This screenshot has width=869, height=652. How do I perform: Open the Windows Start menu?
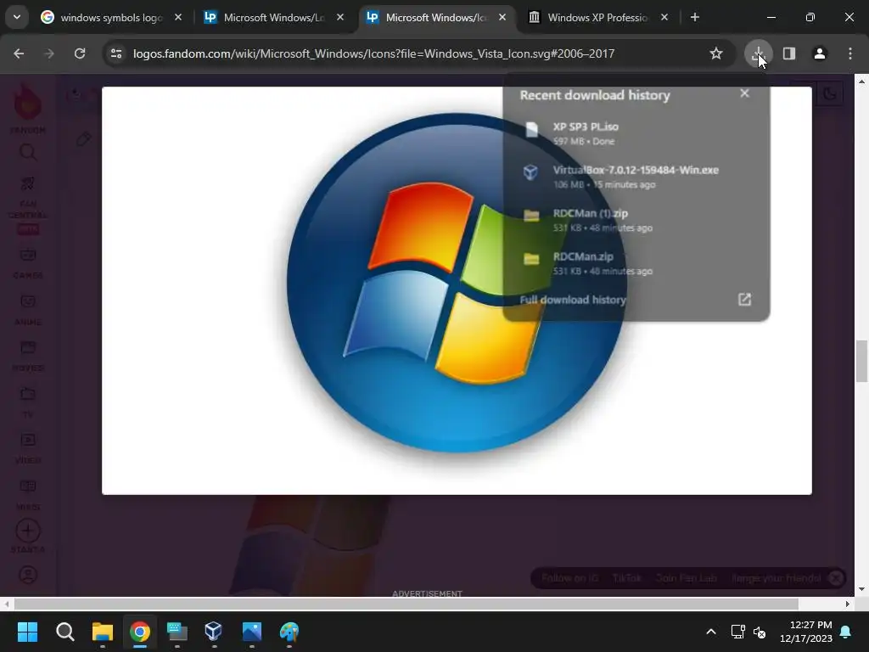pos(27,632)
